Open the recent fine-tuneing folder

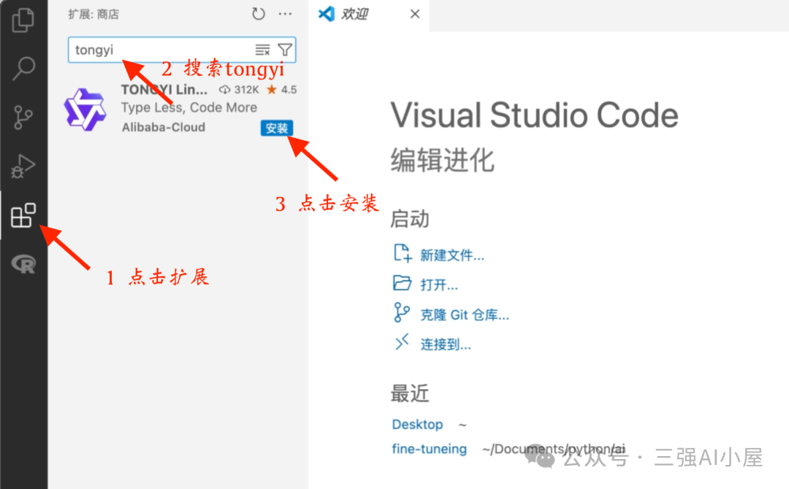click(x=429, y=449)
